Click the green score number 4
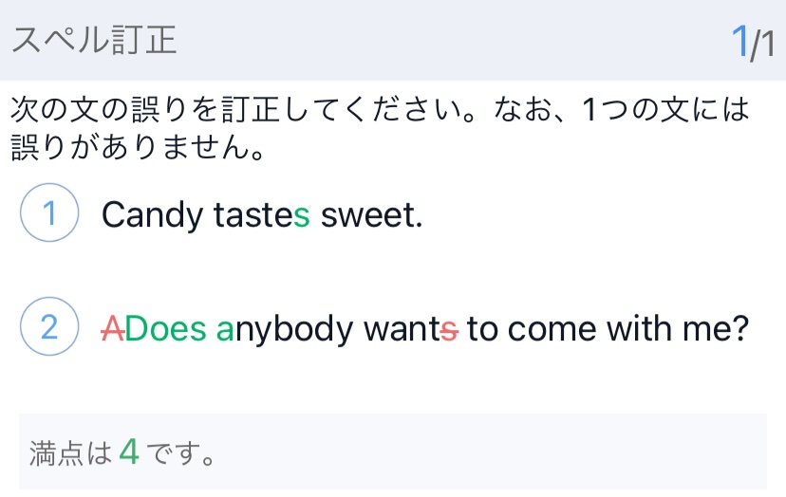The height and width of the screenshot is (497, 786). [x=129, y=452]
